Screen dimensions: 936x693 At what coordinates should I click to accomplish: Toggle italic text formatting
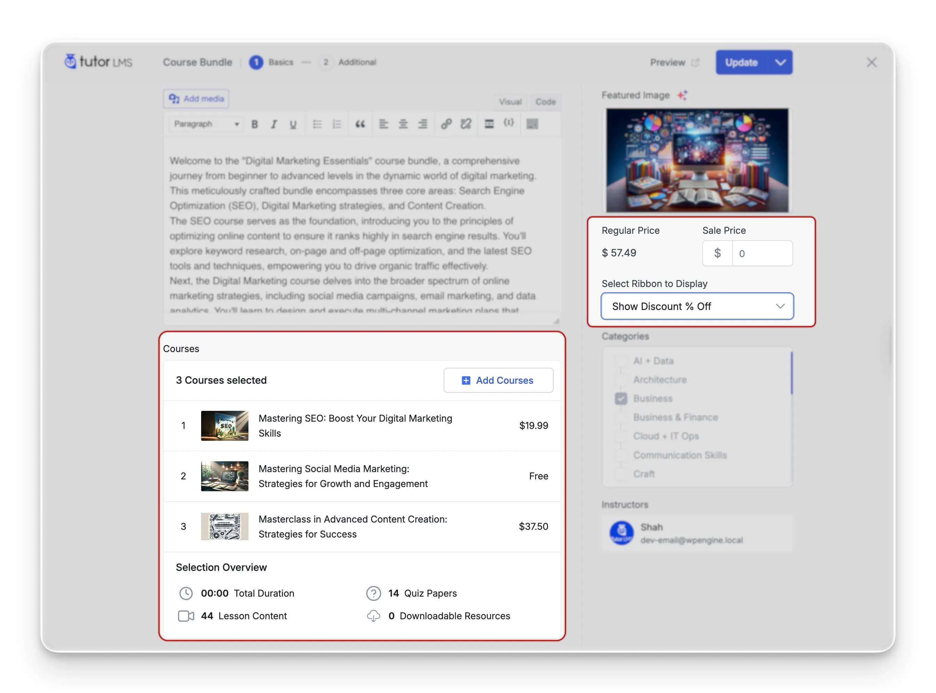click(273, 124)
